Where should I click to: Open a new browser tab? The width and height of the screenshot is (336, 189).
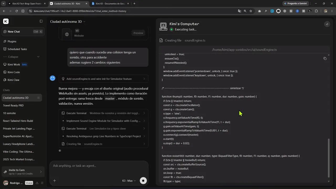134,4
